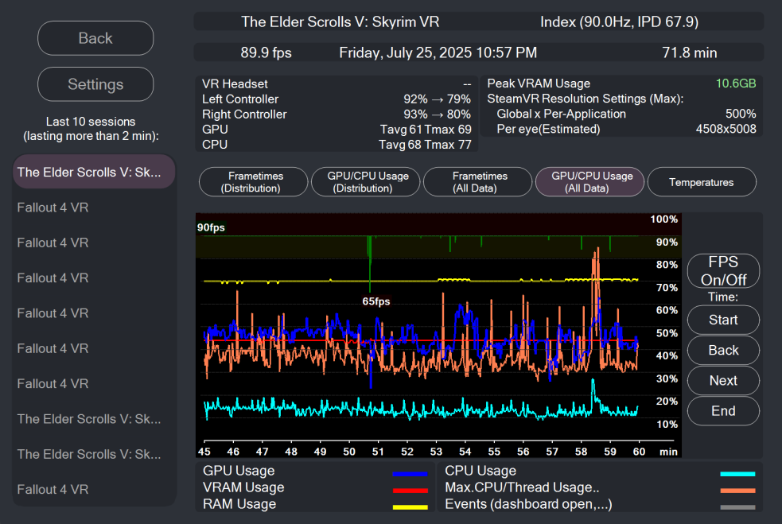782x524 pixels.
Task: Toggle FPS On/Off overlay
Action: 723,270
